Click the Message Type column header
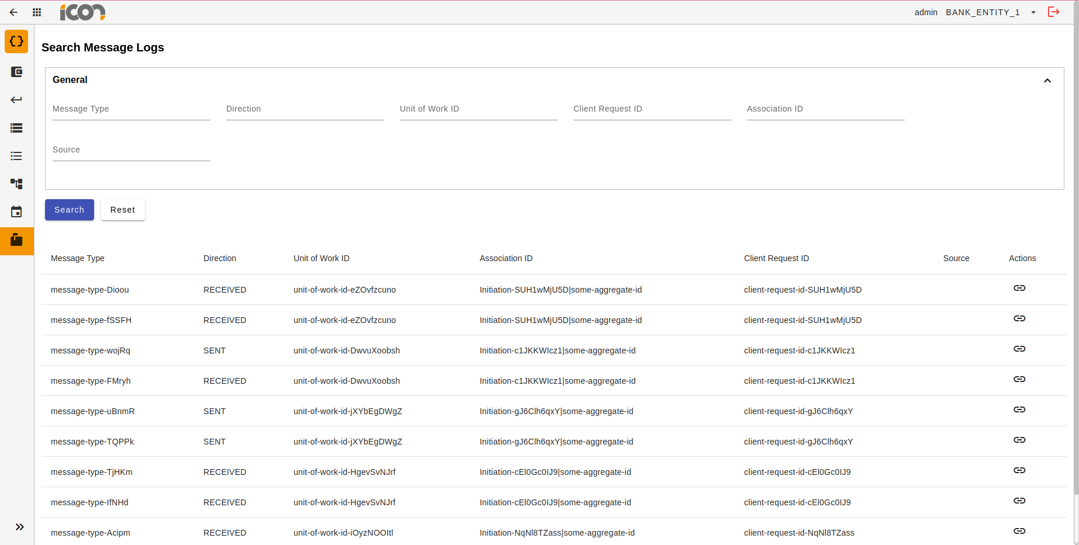 click(x=78, y=258)
